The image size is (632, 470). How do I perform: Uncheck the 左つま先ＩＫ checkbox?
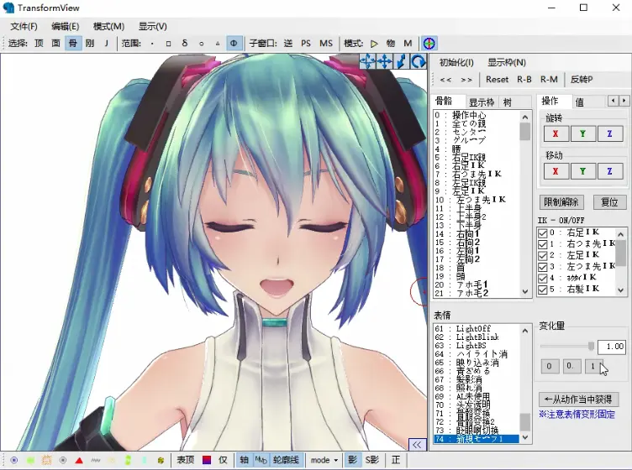click(x=543, y=267)
